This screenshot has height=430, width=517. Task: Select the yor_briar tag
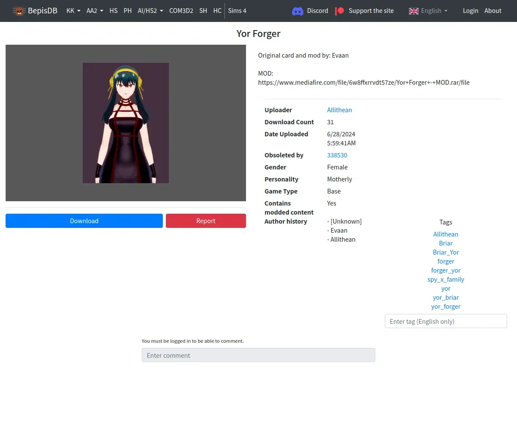[446, 298]
